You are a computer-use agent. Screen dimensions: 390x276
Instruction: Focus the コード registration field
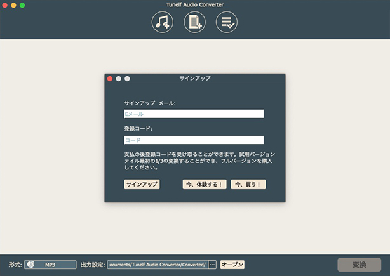pos(194,140)
